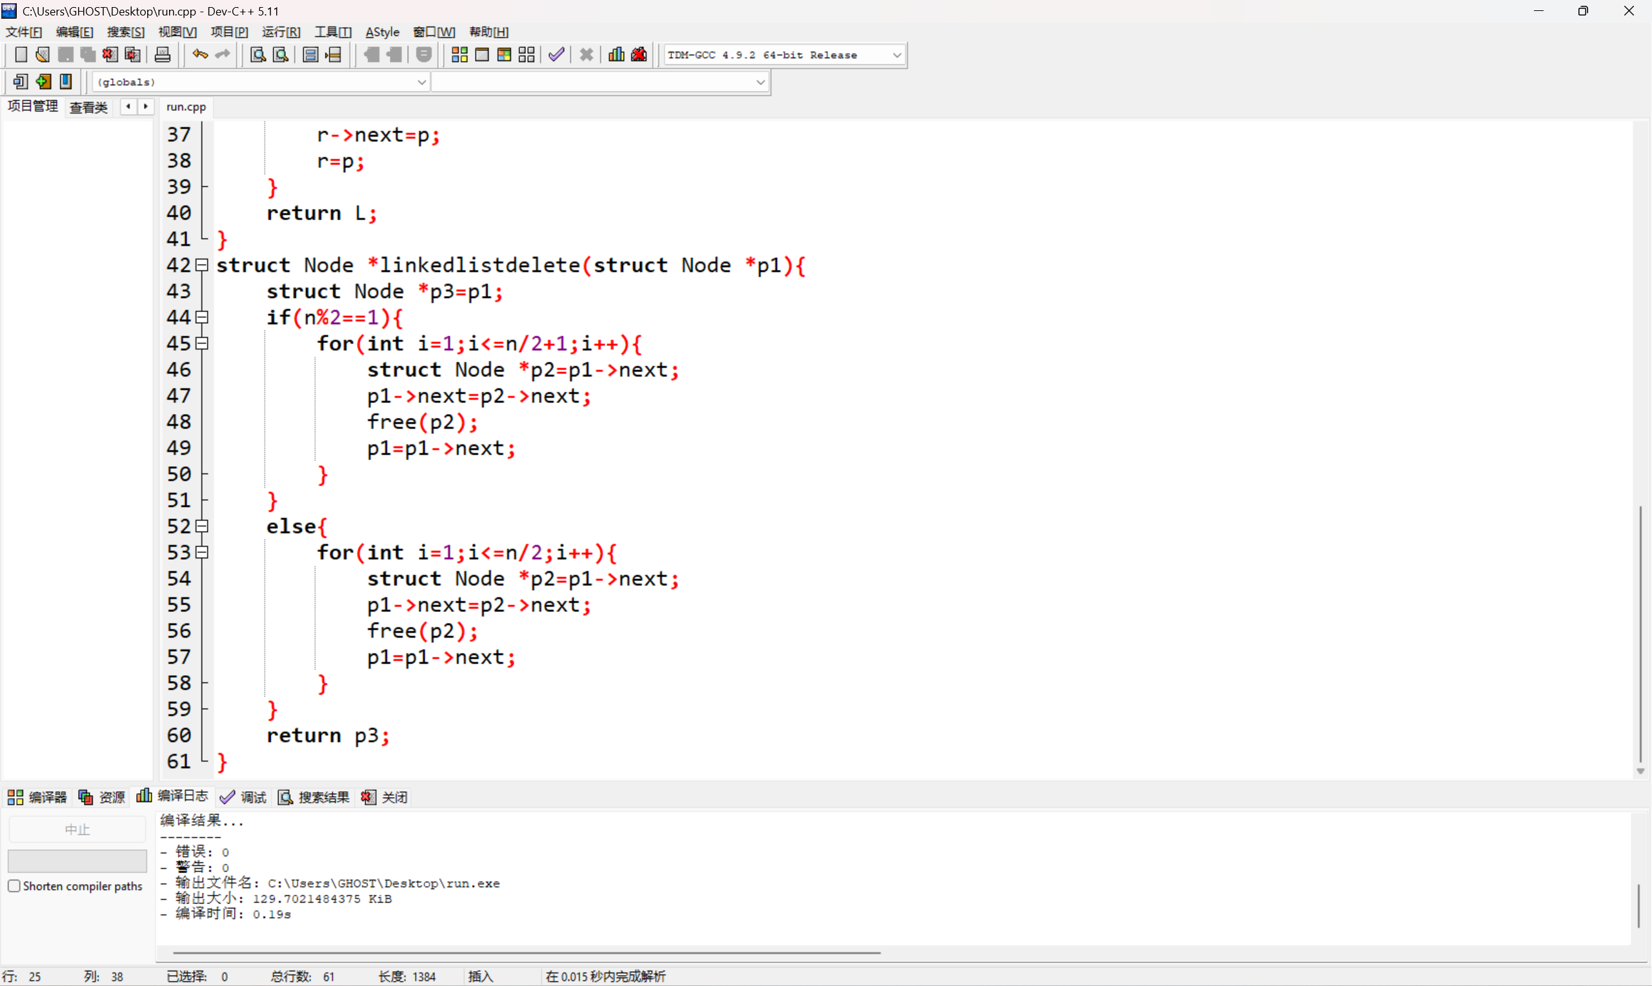
Task: Click the profile analysis bar chart icon
Action: point(616,54)
